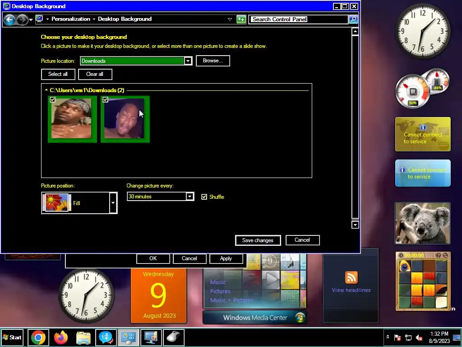Go back with the blue Back arrow
Image resolution: width=462 pixels, height=347 pixels.
[9, 19]
